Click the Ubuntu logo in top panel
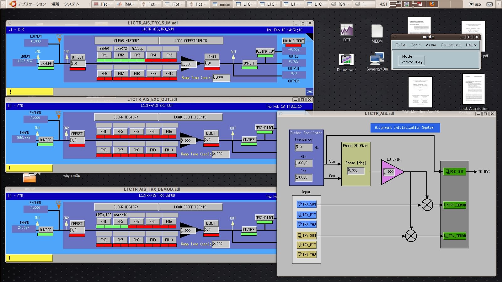 [x=13, y=4]
